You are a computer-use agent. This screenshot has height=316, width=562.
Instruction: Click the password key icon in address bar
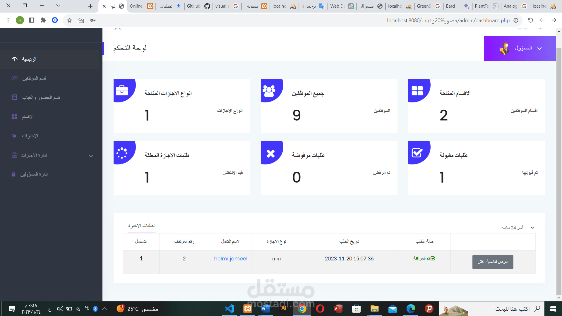[93, 20]
